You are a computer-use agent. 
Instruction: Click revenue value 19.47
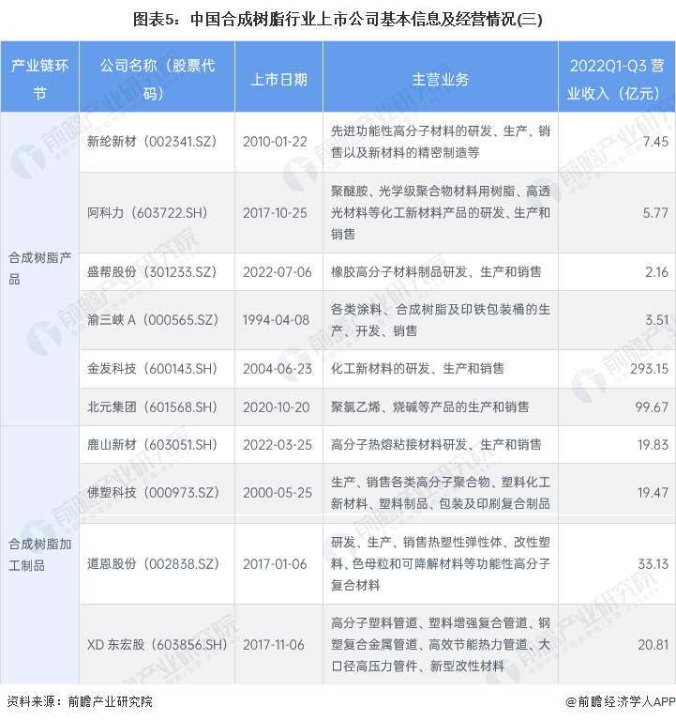(x=653, y=493)
